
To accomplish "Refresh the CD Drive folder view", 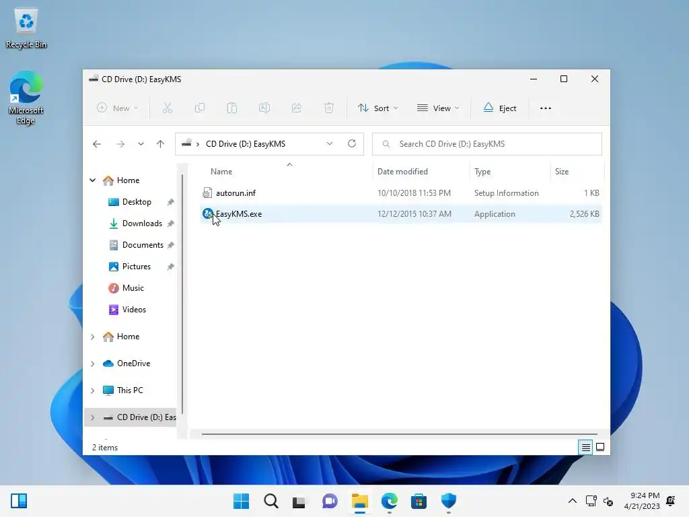I will (351, 144).
